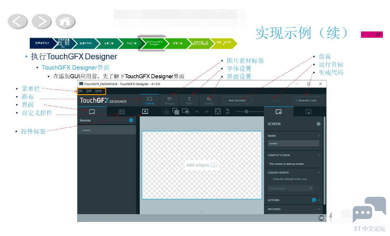Collapse the NAME section

318,136
